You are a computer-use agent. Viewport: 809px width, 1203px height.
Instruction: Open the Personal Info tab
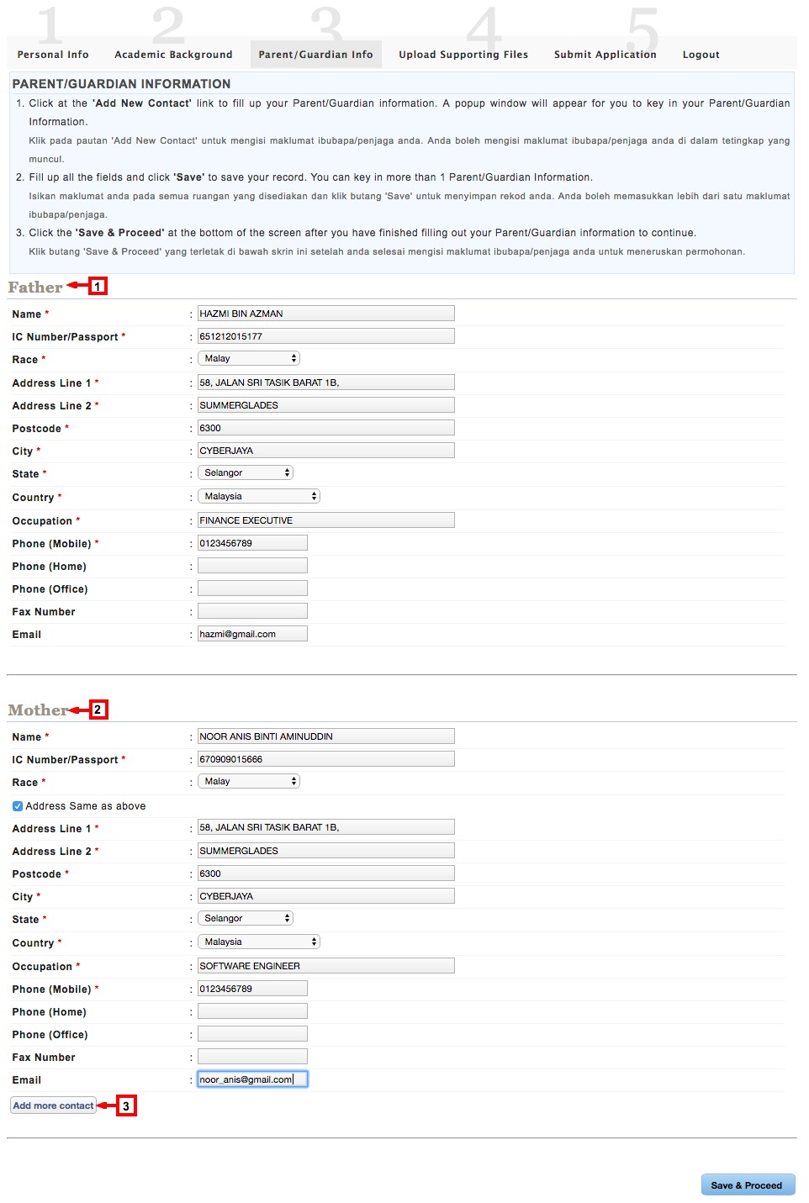click(x=53, y=55)
